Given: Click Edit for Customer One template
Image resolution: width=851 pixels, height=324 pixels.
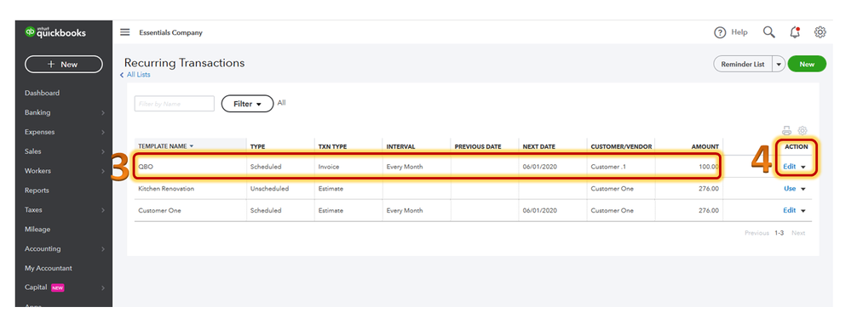Looking at the screenshot, I should point(789,210).
